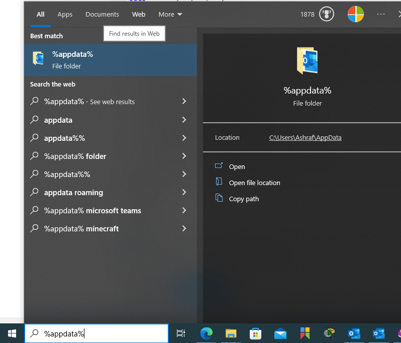Launch Microsoft Edge from taskbar

pos(206,333)
